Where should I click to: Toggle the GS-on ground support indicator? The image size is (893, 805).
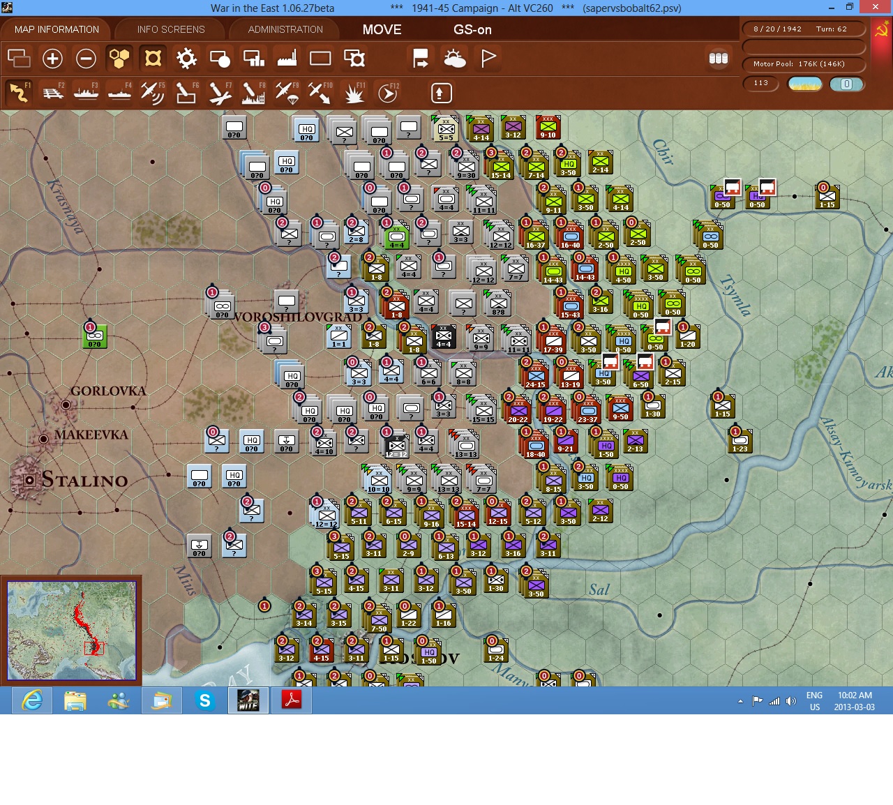point(472,29)
